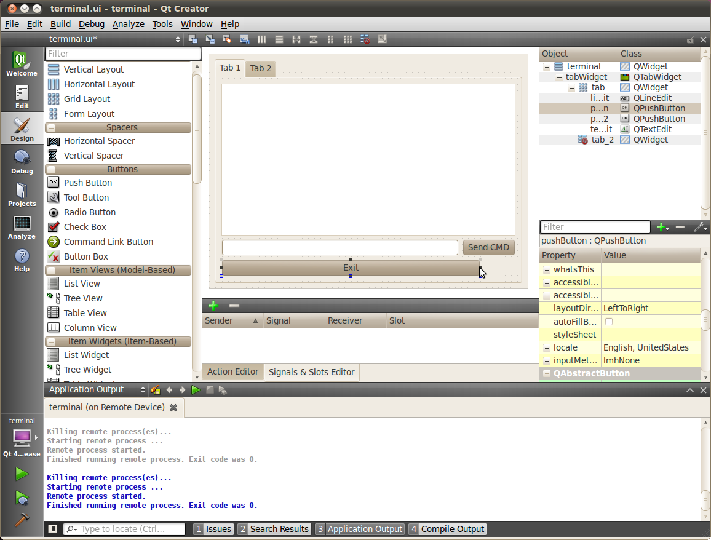The image size is (711, 540).
Task: Collapse the tab node in object tree
Action: 571,88
